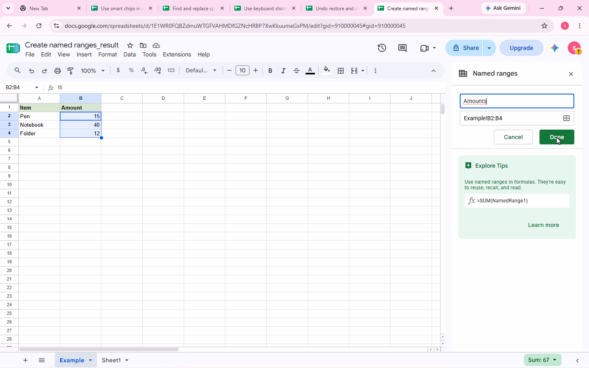Cancel the named range creation
Image resolution: width=589 pixels, height=368 pixels.
click(x=513, y=137)
